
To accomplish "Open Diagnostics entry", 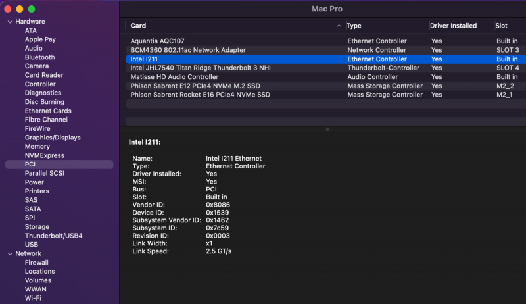I will [43, 93].
